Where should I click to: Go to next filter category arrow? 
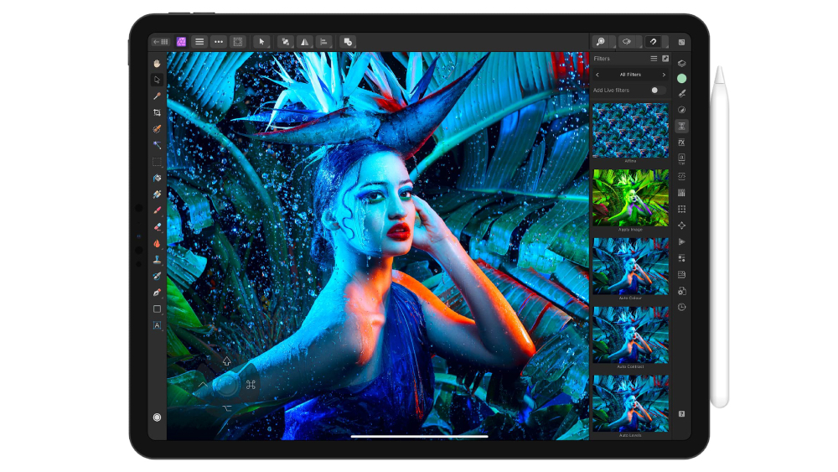coord(664,75)
